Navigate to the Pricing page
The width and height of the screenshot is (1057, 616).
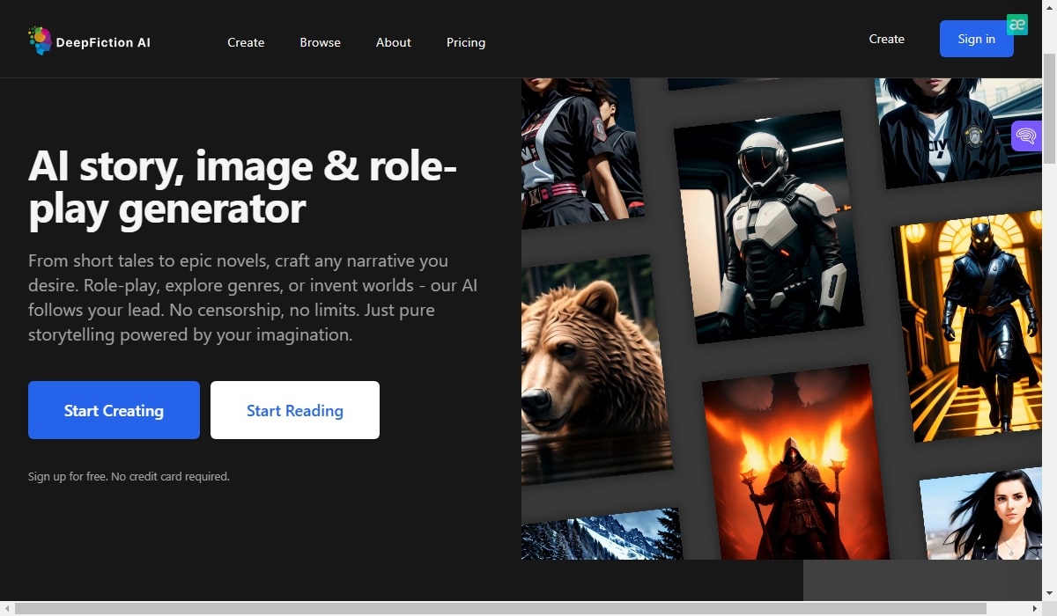465,42
